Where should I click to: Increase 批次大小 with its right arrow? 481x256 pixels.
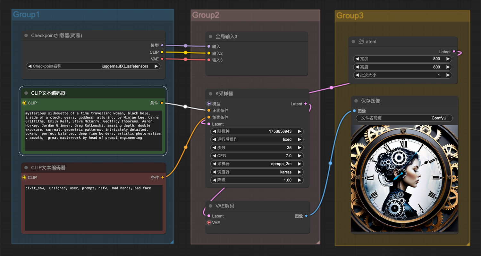[448, 75]
